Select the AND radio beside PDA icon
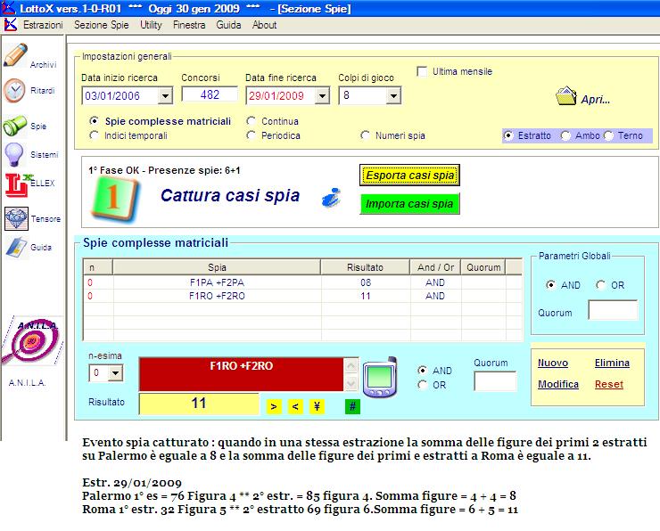The height and width of the screenshot is (531, 660). point(422,371)
